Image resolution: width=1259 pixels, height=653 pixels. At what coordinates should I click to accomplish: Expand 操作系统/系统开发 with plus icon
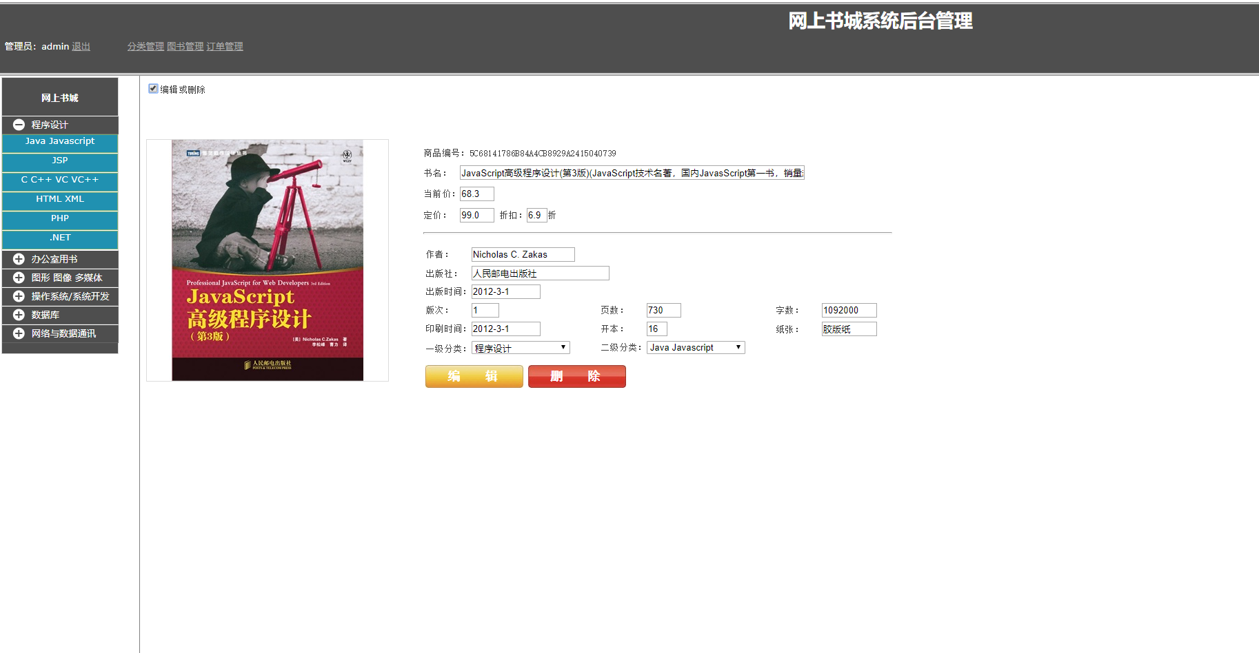pyautogui.click(x=18, y=296)
